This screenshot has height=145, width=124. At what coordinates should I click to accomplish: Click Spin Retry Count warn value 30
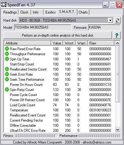(x=79, y=89)
